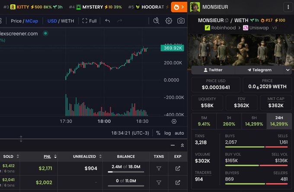Take a chart snapshot with camera icon
This screenshot has height=192, width=294.
click(181, 21)
